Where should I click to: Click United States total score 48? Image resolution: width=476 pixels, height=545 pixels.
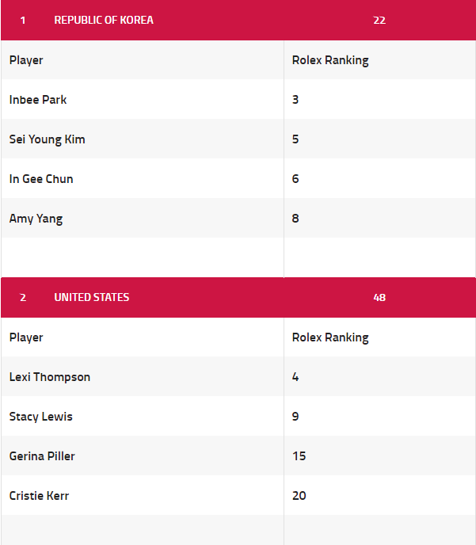(379, 297)
